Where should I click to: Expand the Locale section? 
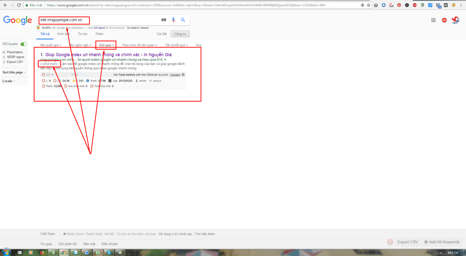coord(9,81)
